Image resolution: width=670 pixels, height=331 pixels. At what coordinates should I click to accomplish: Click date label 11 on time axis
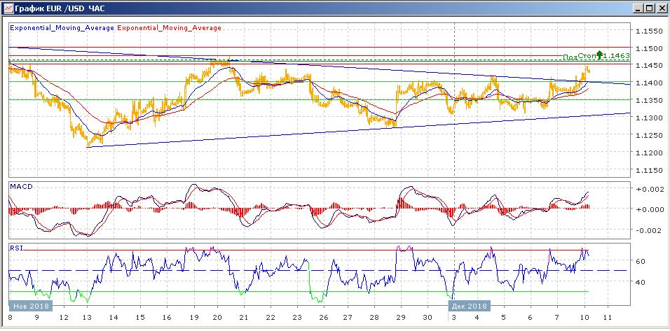click(x=607, y=318)
